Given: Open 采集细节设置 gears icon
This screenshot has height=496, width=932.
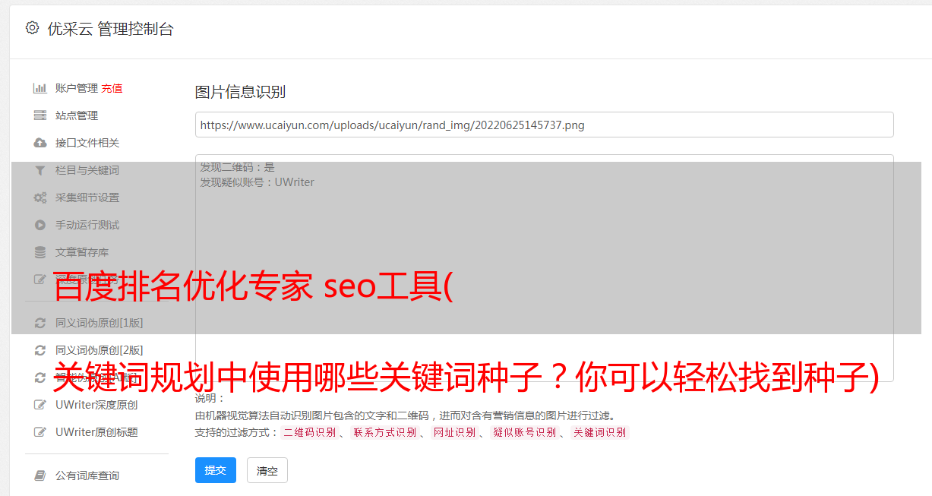Looking at the screenshot, I should 40,197.
